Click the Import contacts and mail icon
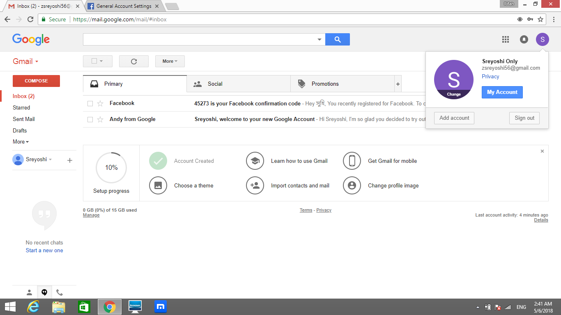 coord(255,185)
